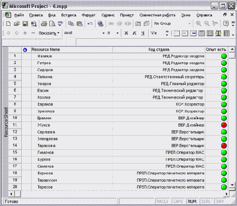Click the Print icon in toolbar
This screenshot has height=206, width=237.
click(x=44, y=24)
